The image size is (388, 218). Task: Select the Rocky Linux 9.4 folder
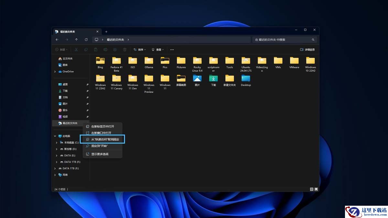tap(197, 64)
